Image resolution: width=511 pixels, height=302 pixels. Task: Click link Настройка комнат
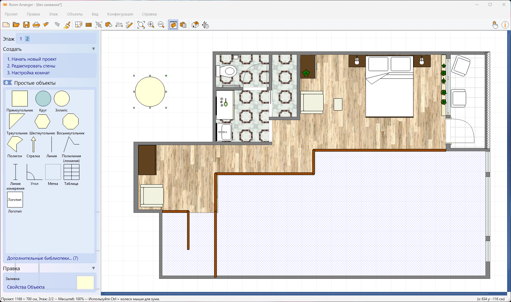coord(29,73)
